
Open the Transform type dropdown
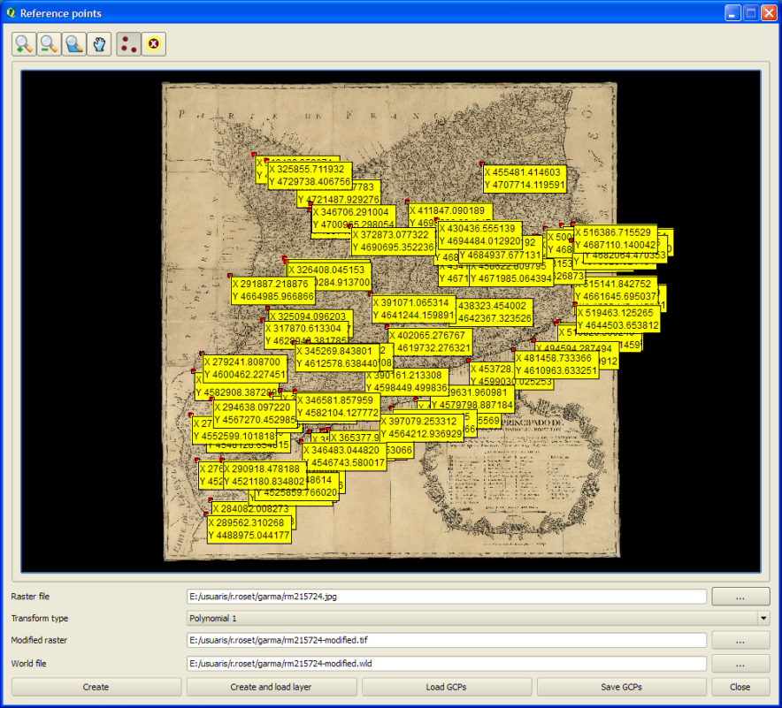[x=479, y=619]
